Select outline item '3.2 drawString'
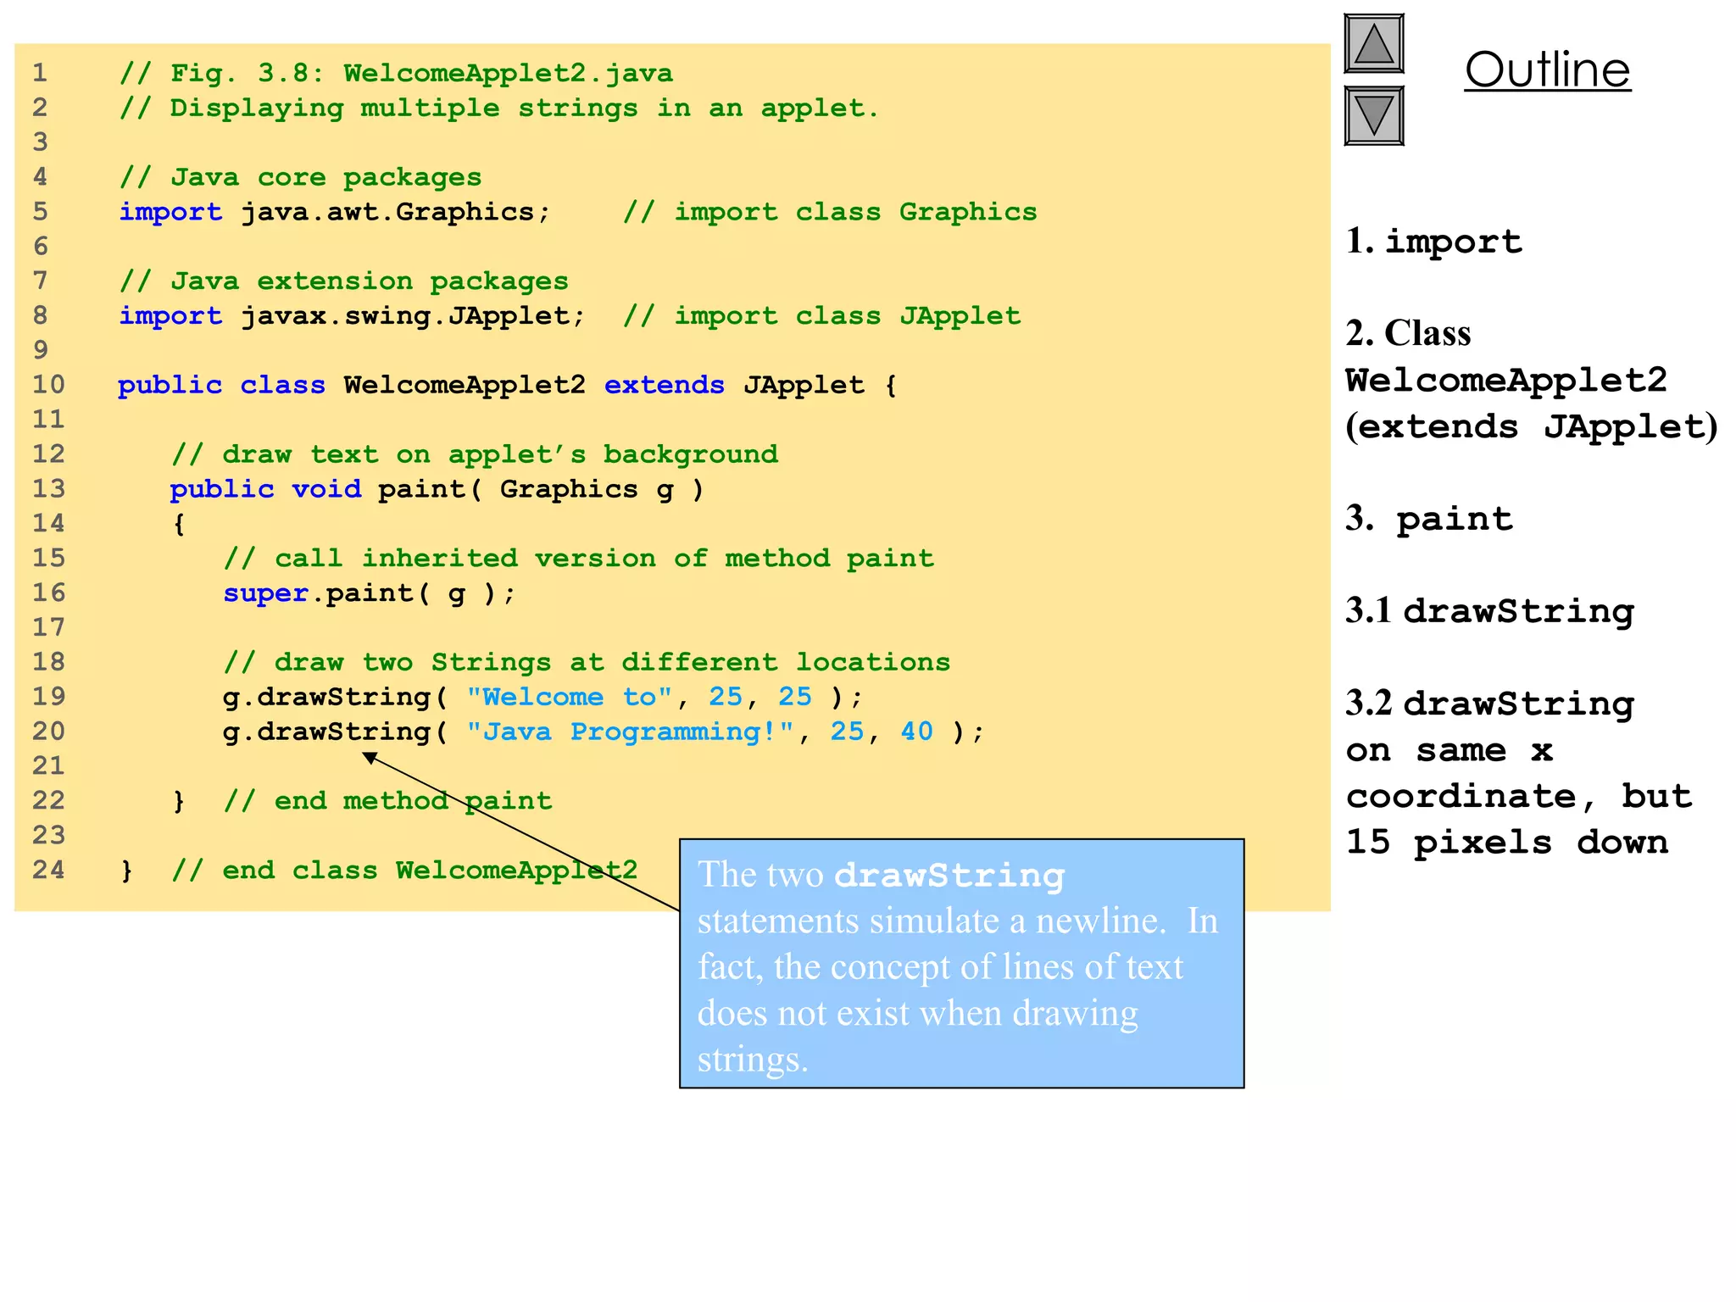Viewport: 1736px width, 1302px height. pyautogui.click(x=1489, y=704)
